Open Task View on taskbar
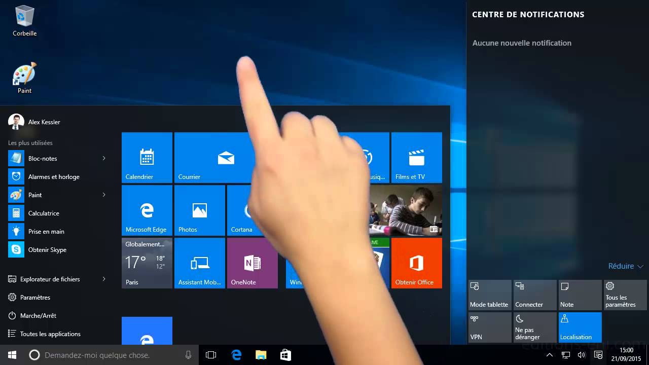The width and height of the screenshot is (649, 365). pos(211,355)
